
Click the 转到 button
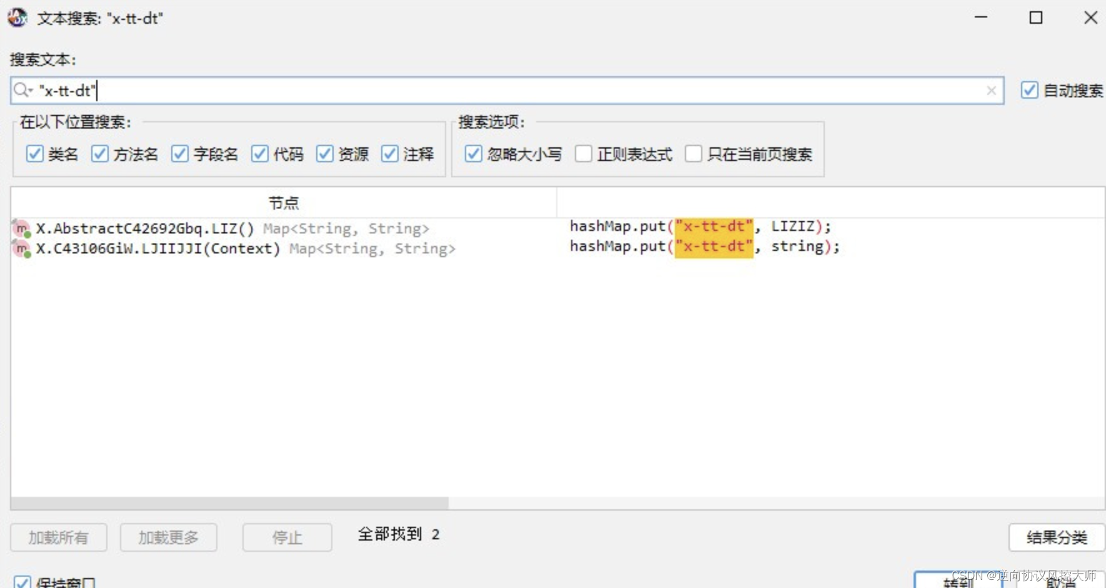pyautogui.click(x=958, y=581)
